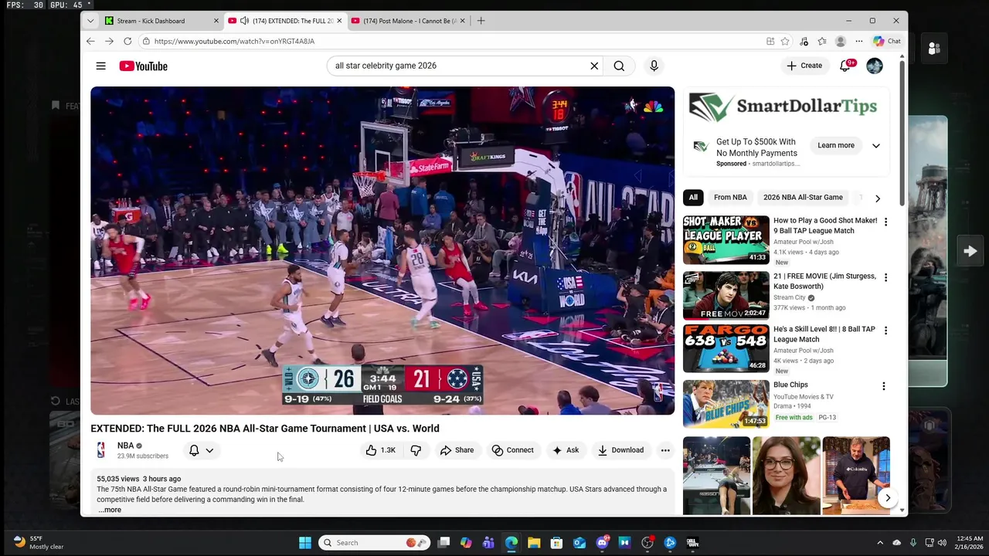Open options for 21 free movie

tap(885, 277)
